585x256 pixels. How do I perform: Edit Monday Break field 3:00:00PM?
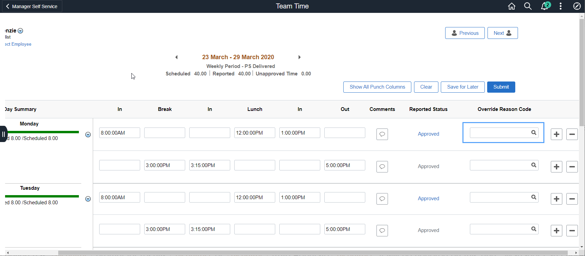pos(165,165)
